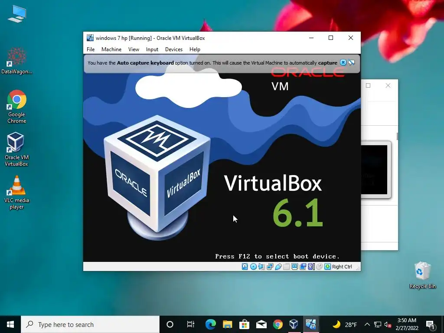Click the green keyboard capture indicator
Viewport: 444px width, 333px height.
click(328, 267)
